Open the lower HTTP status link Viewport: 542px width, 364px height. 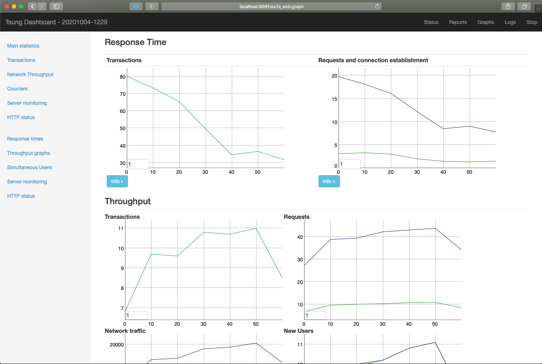(x=21, y=196)
